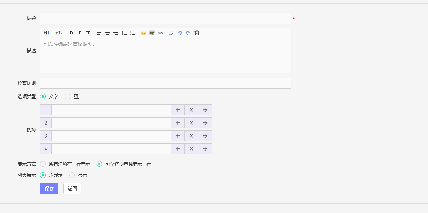This screenshot has width=428, height=213.
Task: Clear formatting with the eraser icon
Action: coord(171,33)
